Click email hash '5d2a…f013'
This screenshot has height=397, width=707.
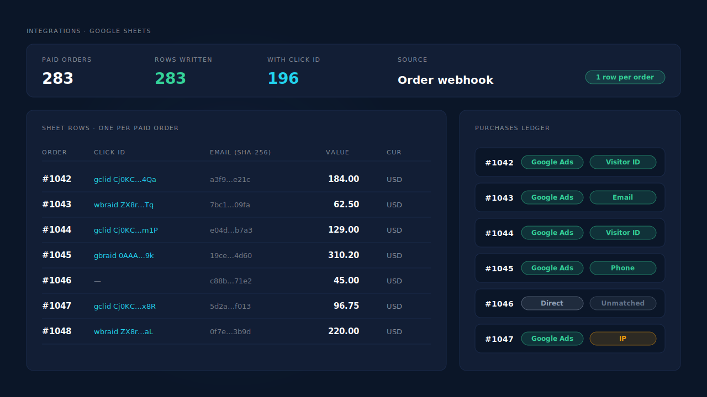(230, 306)
